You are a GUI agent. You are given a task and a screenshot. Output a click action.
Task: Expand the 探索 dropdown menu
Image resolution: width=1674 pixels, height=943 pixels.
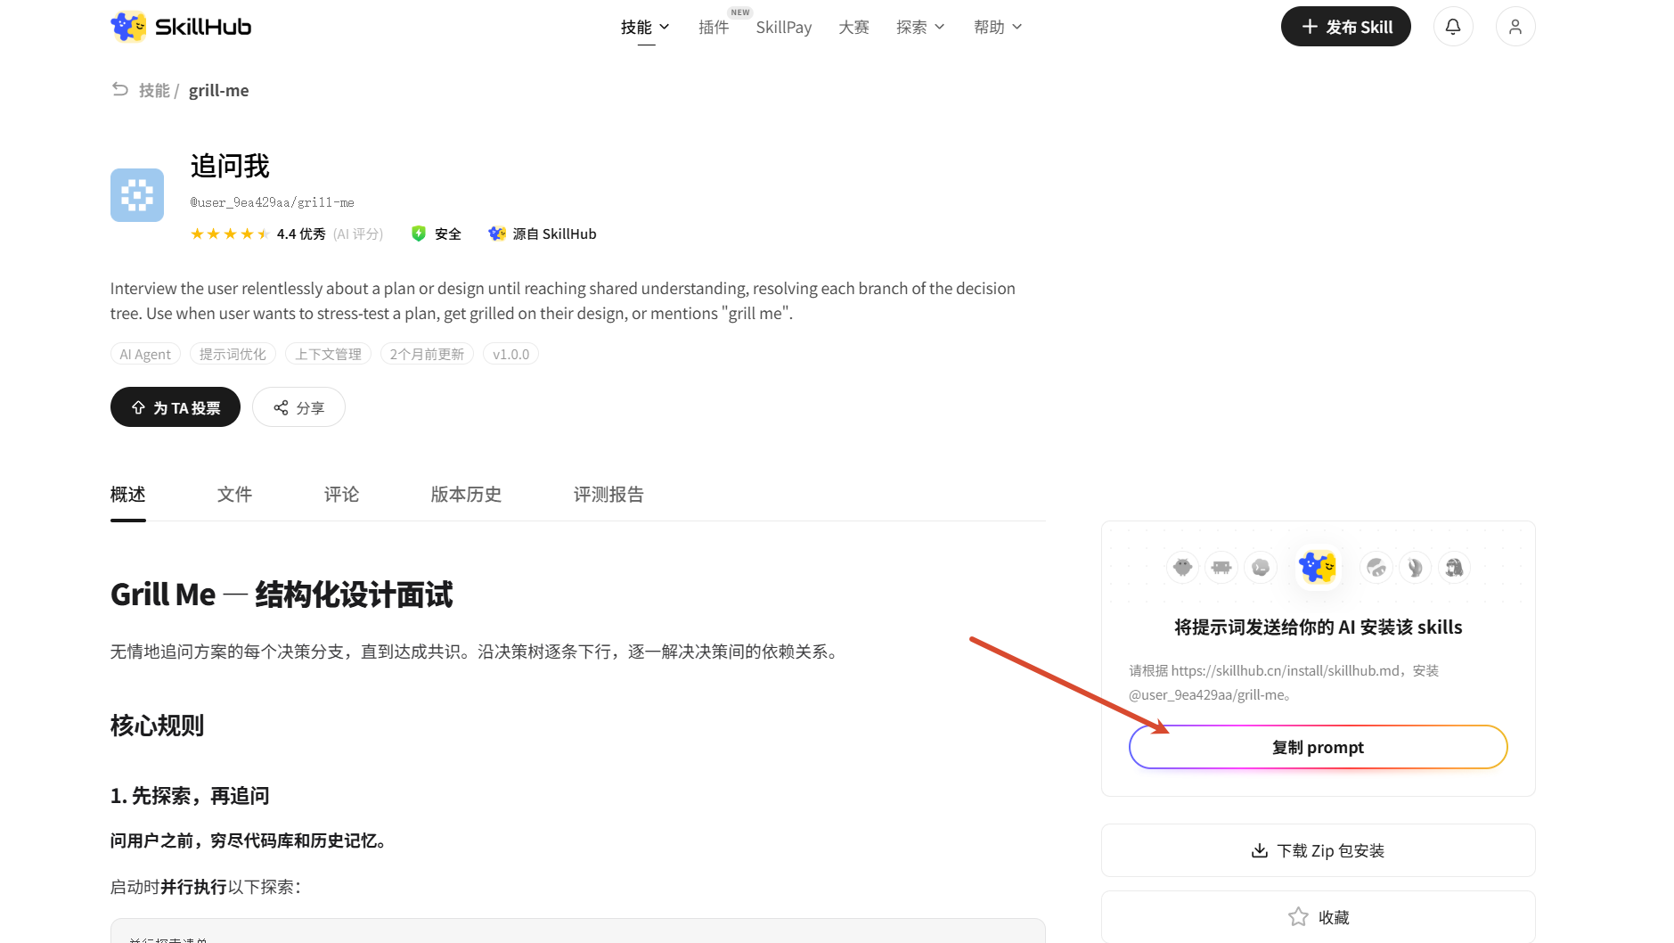[x=920, y=27]
